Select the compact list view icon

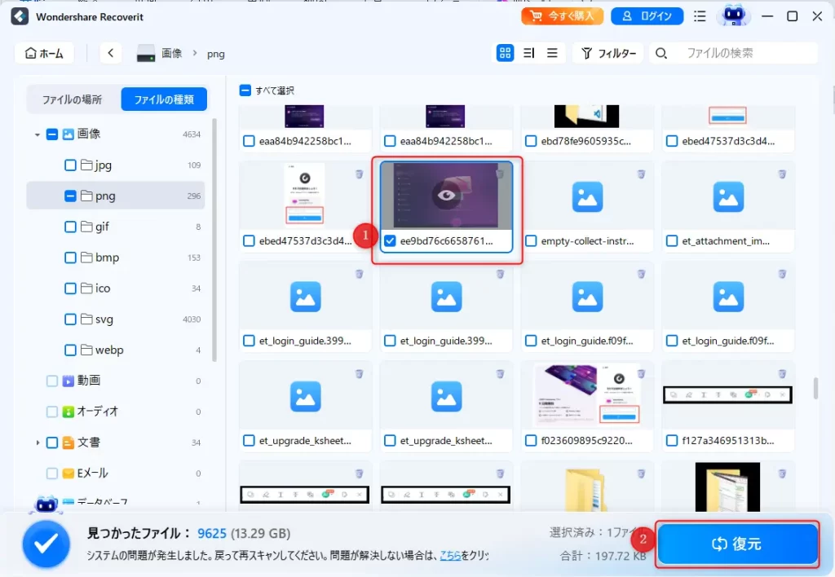click(x=551, y=52)
